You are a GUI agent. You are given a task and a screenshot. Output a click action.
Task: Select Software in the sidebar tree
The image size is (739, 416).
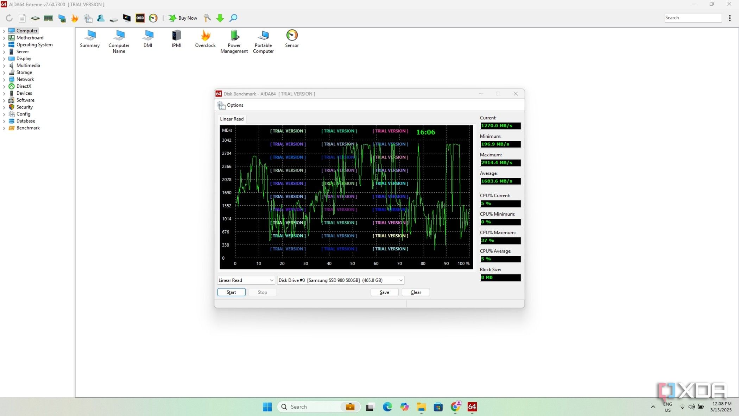point(25,100)
